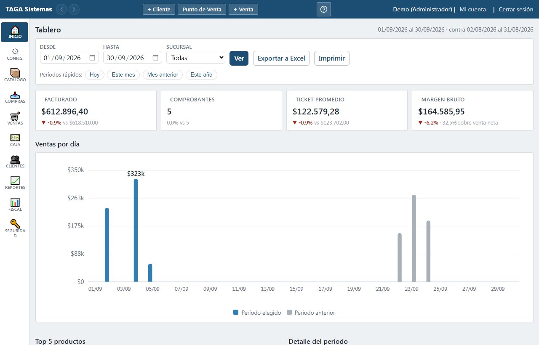Click the Ventas por día heading
539x345 pixels.
point(57,144)
